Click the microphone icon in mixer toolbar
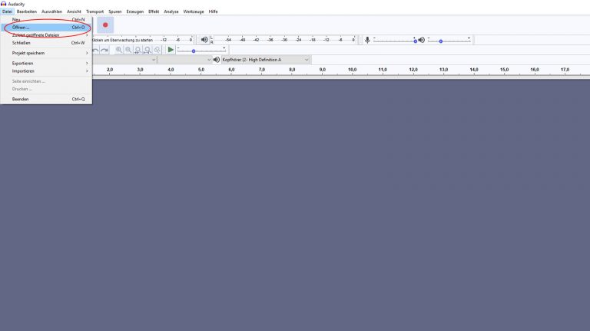The width and height of the screenshot is (590, 331). point(367,39)
